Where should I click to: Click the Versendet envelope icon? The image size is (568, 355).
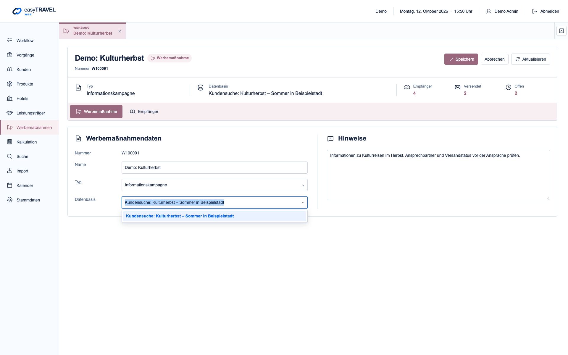[x=458, y=87]
